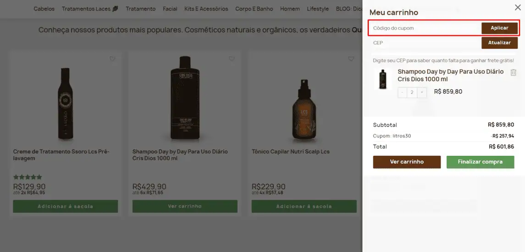Click Ver carrinho under Shampoo Day by Day card
The width and height of the screenshot is (525, 252).
pos(185,206)
